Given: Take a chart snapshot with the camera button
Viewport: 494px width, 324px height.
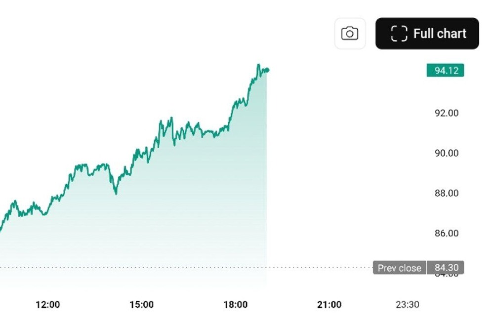Looking at the screenshot, I should [350, 33].
